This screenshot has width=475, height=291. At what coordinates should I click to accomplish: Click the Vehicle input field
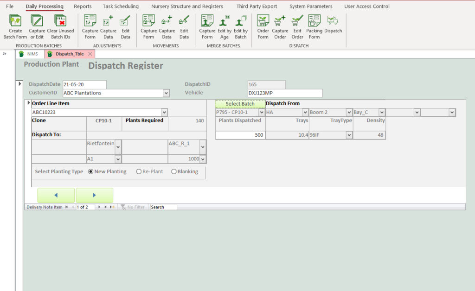(x=285, y=93)
